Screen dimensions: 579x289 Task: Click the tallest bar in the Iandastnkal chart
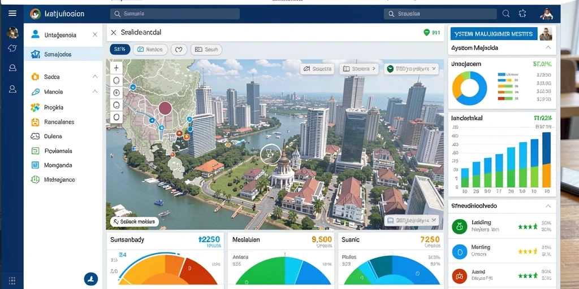point(546,160)
